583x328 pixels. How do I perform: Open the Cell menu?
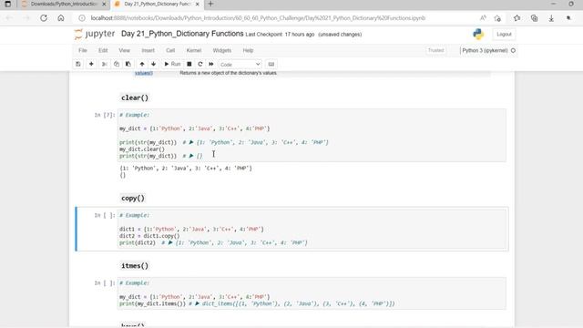(170, 50)
